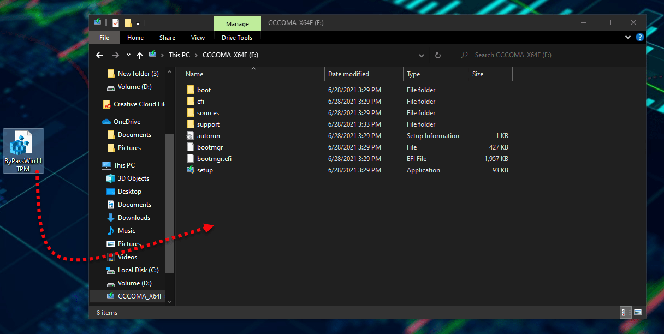Screen dimensions: 664x334
Task: Sort files by the Name column header
Action: click(x=194, y=74)
